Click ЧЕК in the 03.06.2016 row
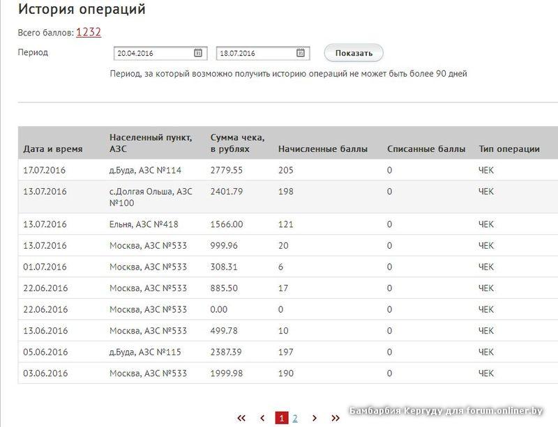This screenshot has height=427, width=558. (486, 373)
